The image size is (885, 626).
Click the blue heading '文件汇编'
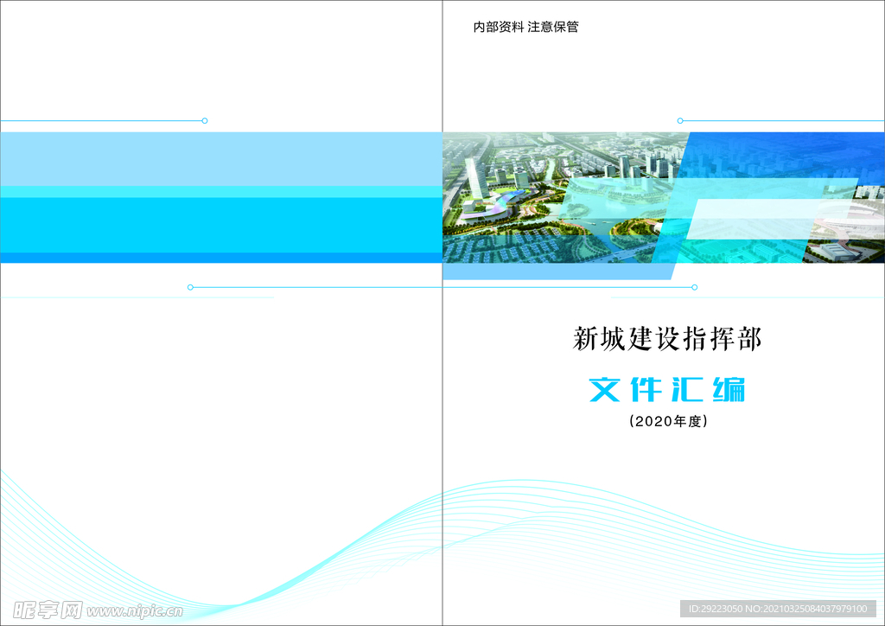667,389
